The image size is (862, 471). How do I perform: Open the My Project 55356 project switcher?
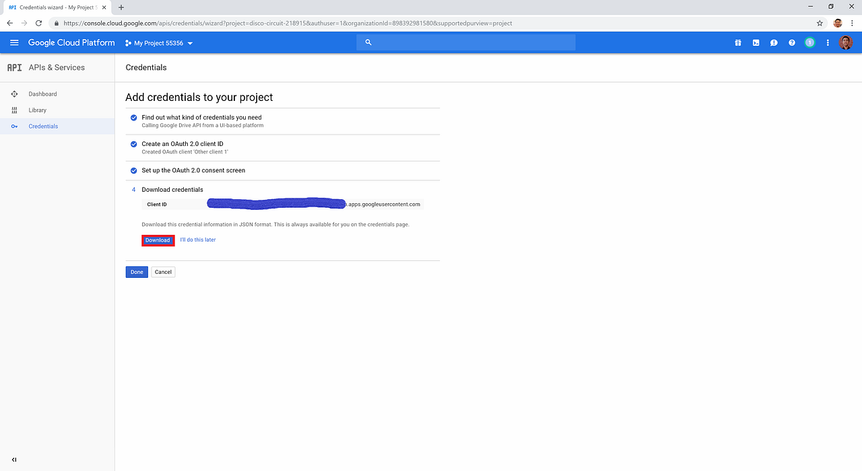(159, 42)
